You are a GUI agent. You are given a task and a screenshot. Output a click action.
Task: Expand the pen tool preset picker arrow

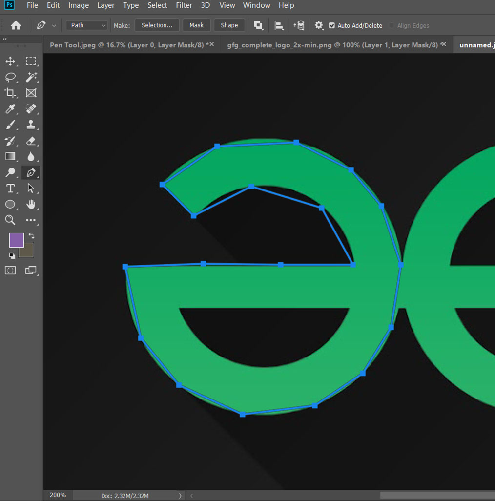(x=54, y=25)
